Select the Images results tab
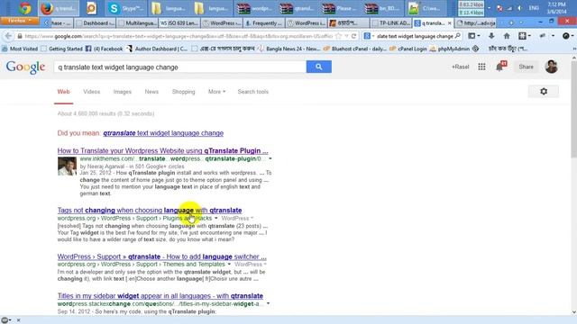Viewport: 577px width, 324px height. pyautogui.click(x=123, y=92)
